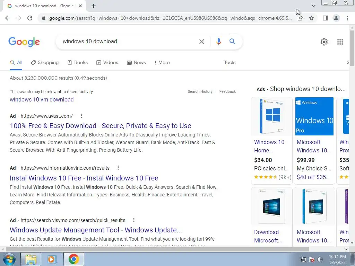Submit search with magnifier icon
Viewport: 355px width, 266px height.
point(232,42)
